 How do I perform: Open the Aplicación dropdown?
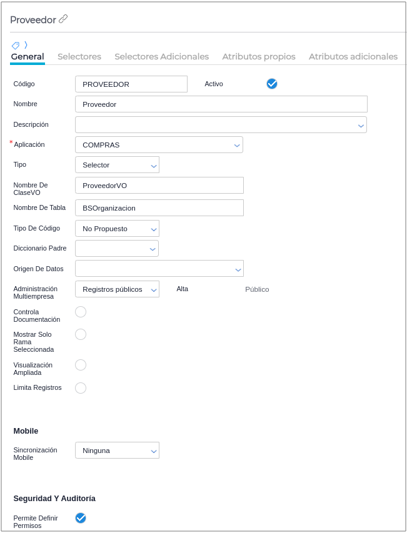(x=237, y=145)
